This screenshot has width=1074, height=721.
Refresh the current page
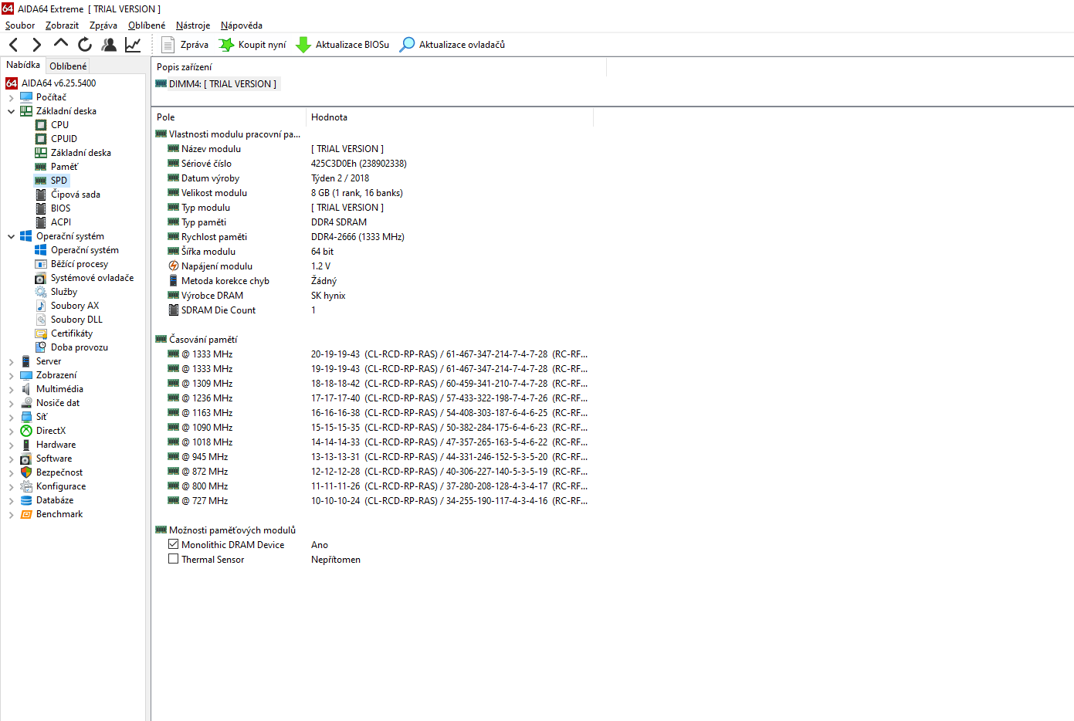coord(85,45)
